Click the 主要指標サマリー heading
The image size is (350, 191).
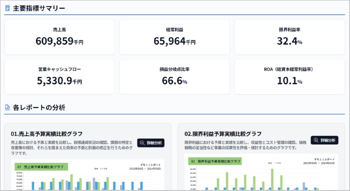click(x=39, y=8)
